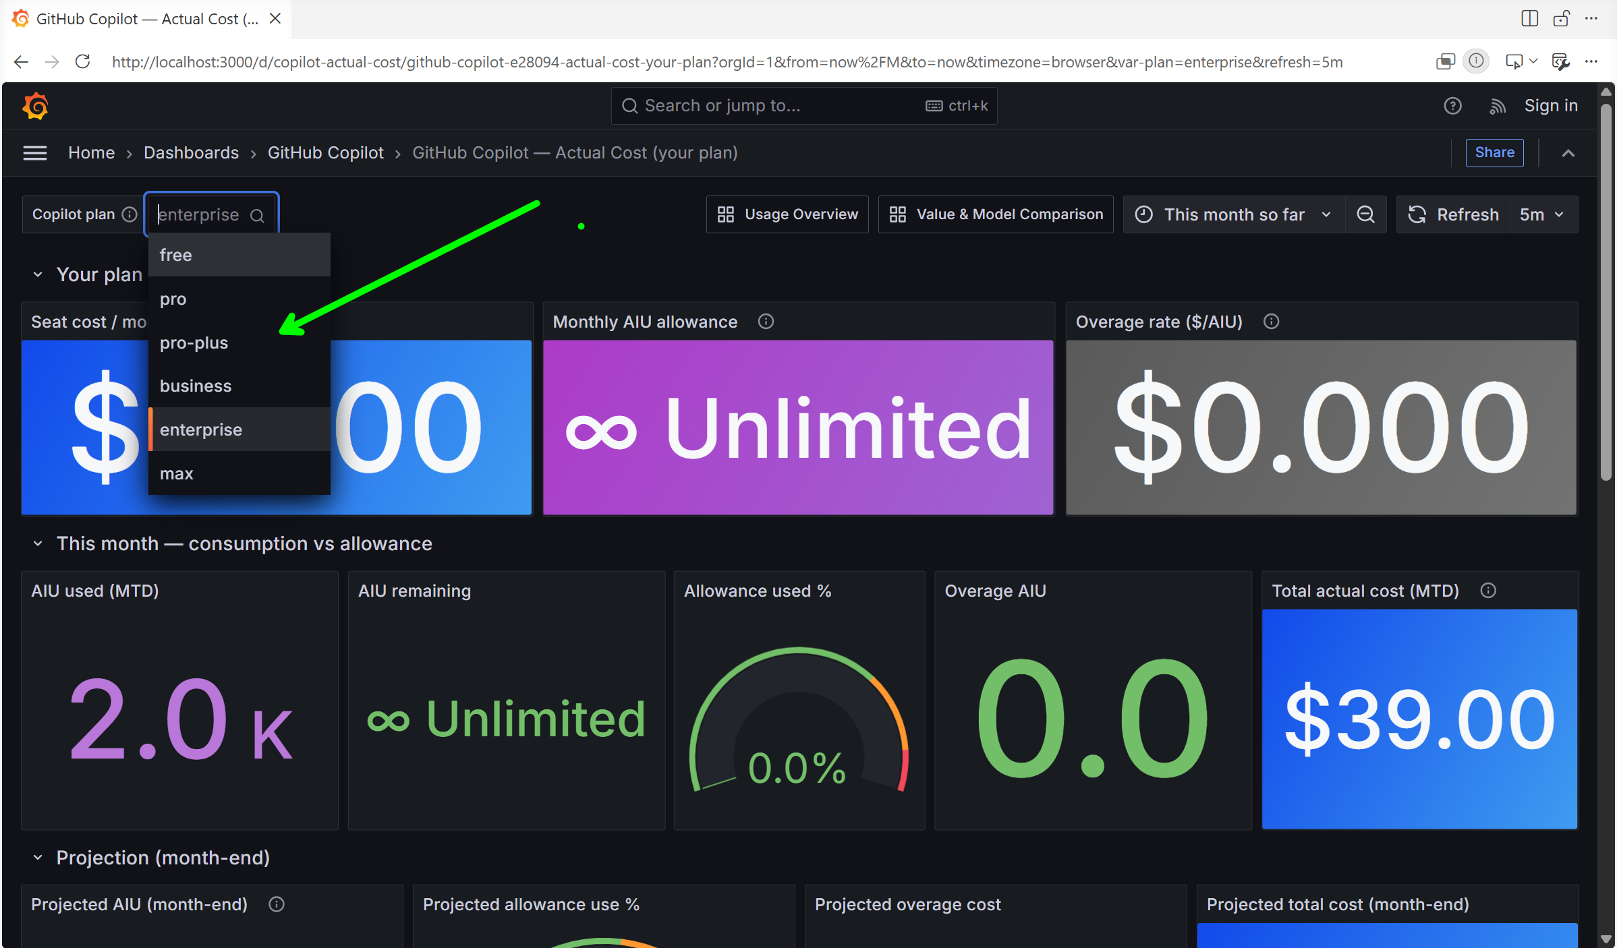The width and height of the screenshot is (1617, 948).
Task: Click the scrollbar down arrow
Action: click(1606, 939)
